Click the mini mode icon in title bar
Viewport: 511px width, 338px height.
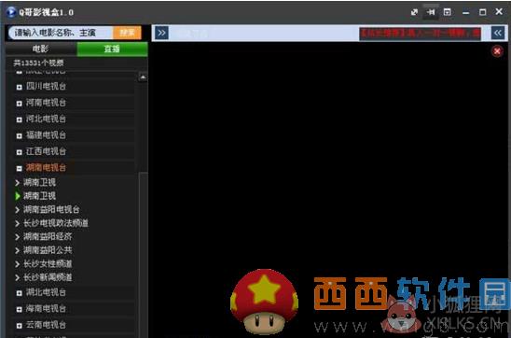click(448, 12)
